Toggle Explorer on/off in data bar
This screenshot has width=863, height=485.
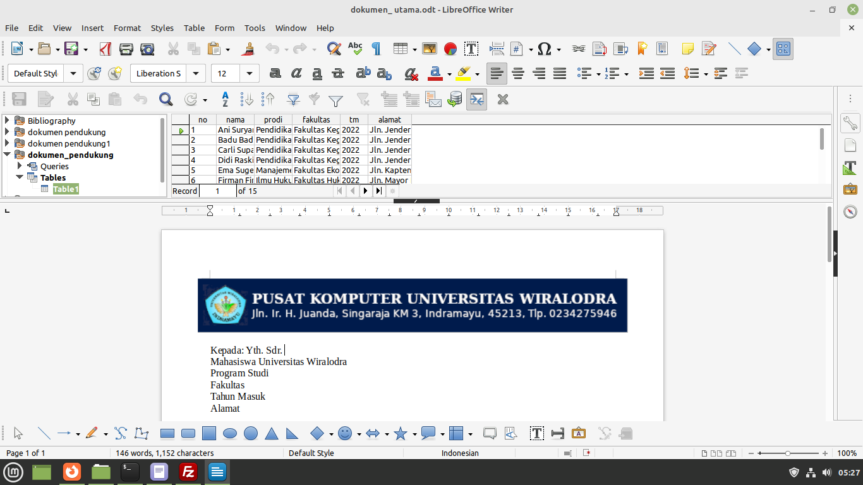[x=476, y=99]
